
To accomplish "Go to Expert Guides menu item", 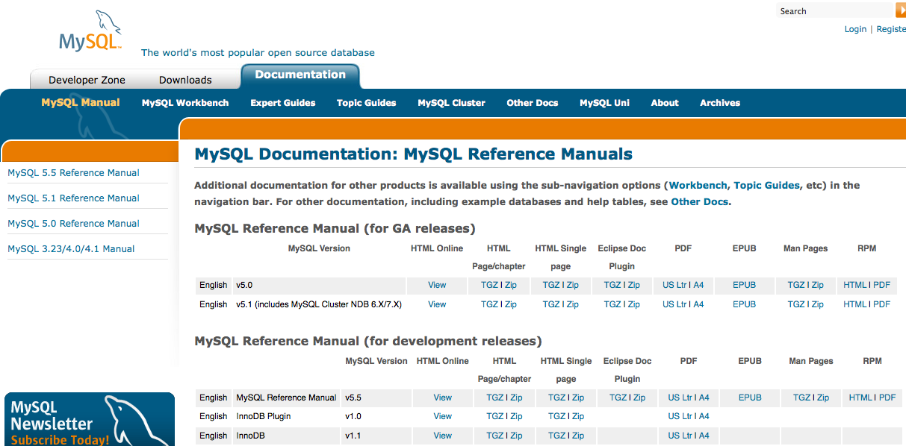I will (x=283, y=103).
